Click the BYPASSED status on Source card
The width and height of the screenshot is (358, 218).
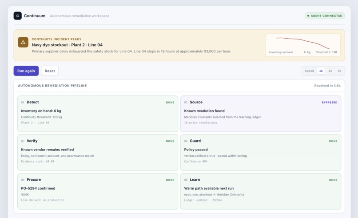point(330,103)
